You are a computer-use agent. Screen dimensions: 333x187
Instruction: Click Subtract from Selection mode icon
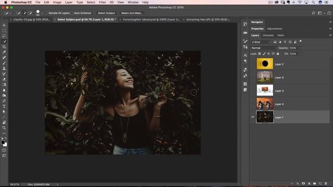[30, 13]
